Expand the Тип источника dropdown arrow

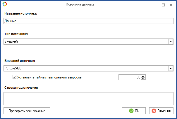coord(171,42)
